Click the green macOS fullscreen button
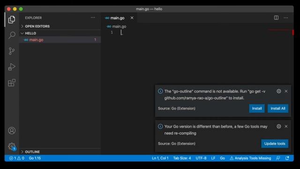Viewport: 300px width, 169px height. click(21, 9)
